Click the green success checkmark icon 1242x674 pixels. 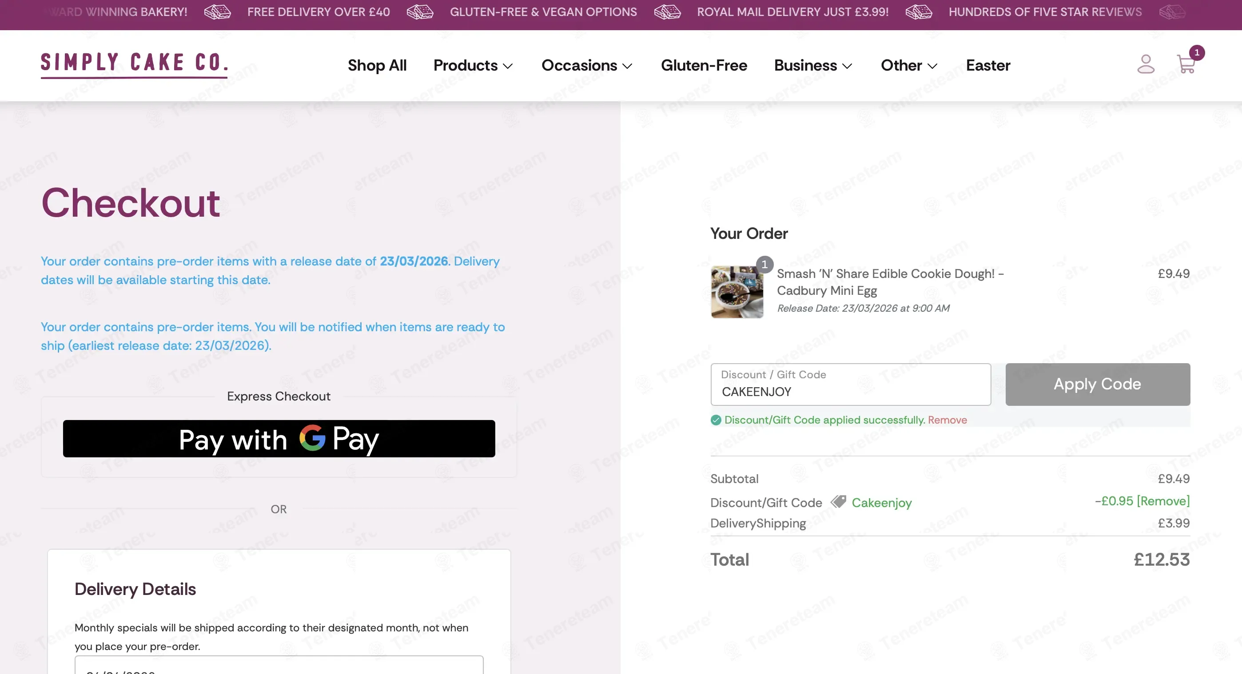[x=716, y=420]
